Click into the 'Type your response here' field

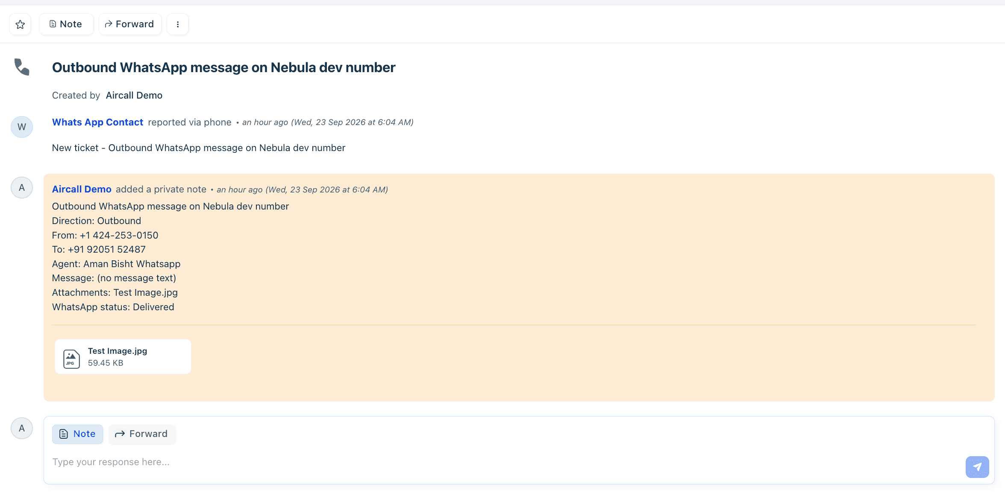pos(504,462)
